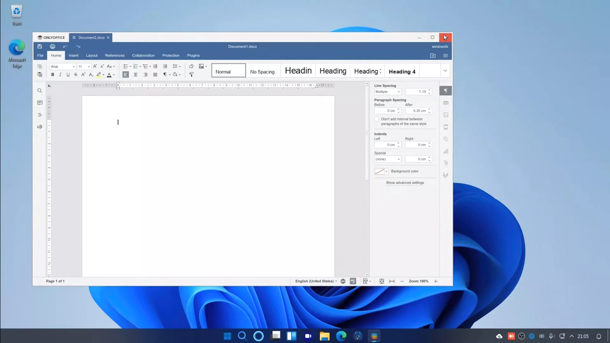Copy selection with the copy icon
Screen dimensions: 610x343
(40, 66)
